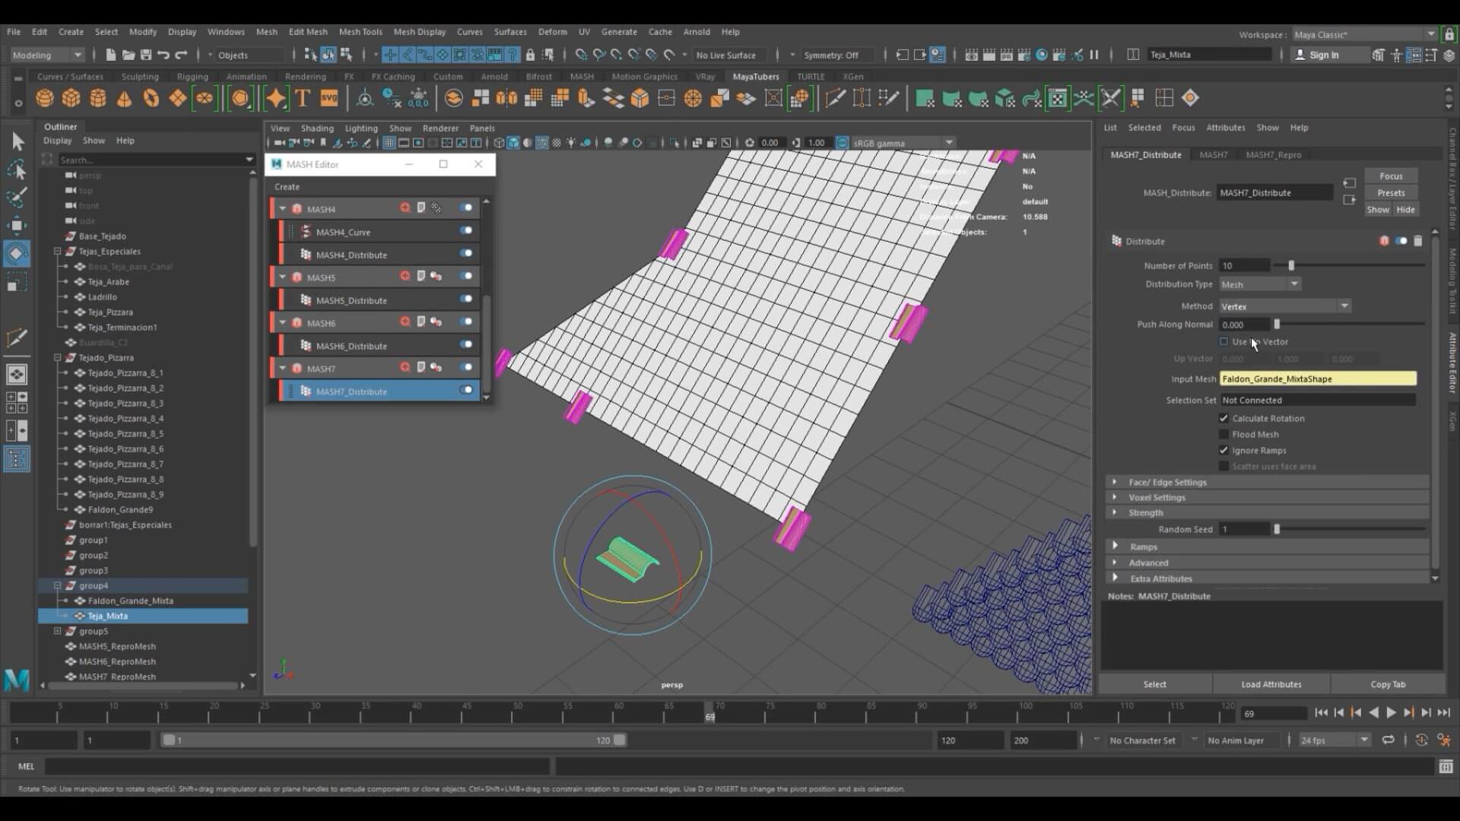Click the polygon Type tool shelf icon
1460x821 pixels.
click(x=303, y=98)
